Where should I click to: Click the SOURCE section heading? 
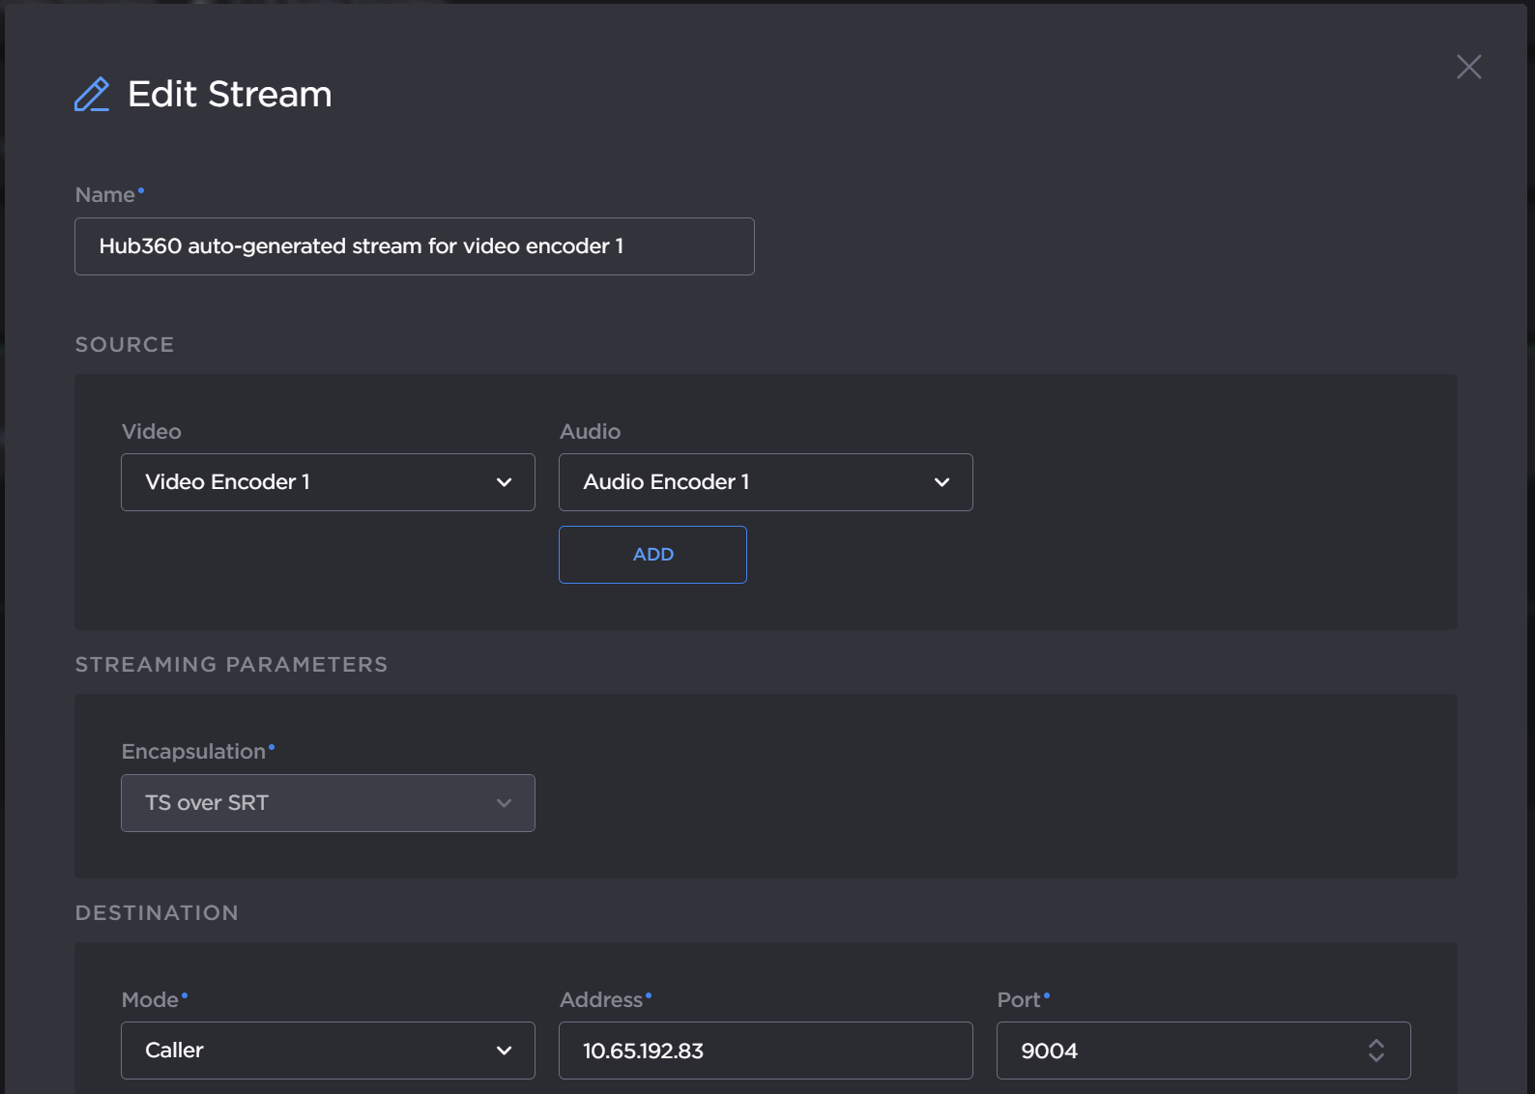[125, 345]
